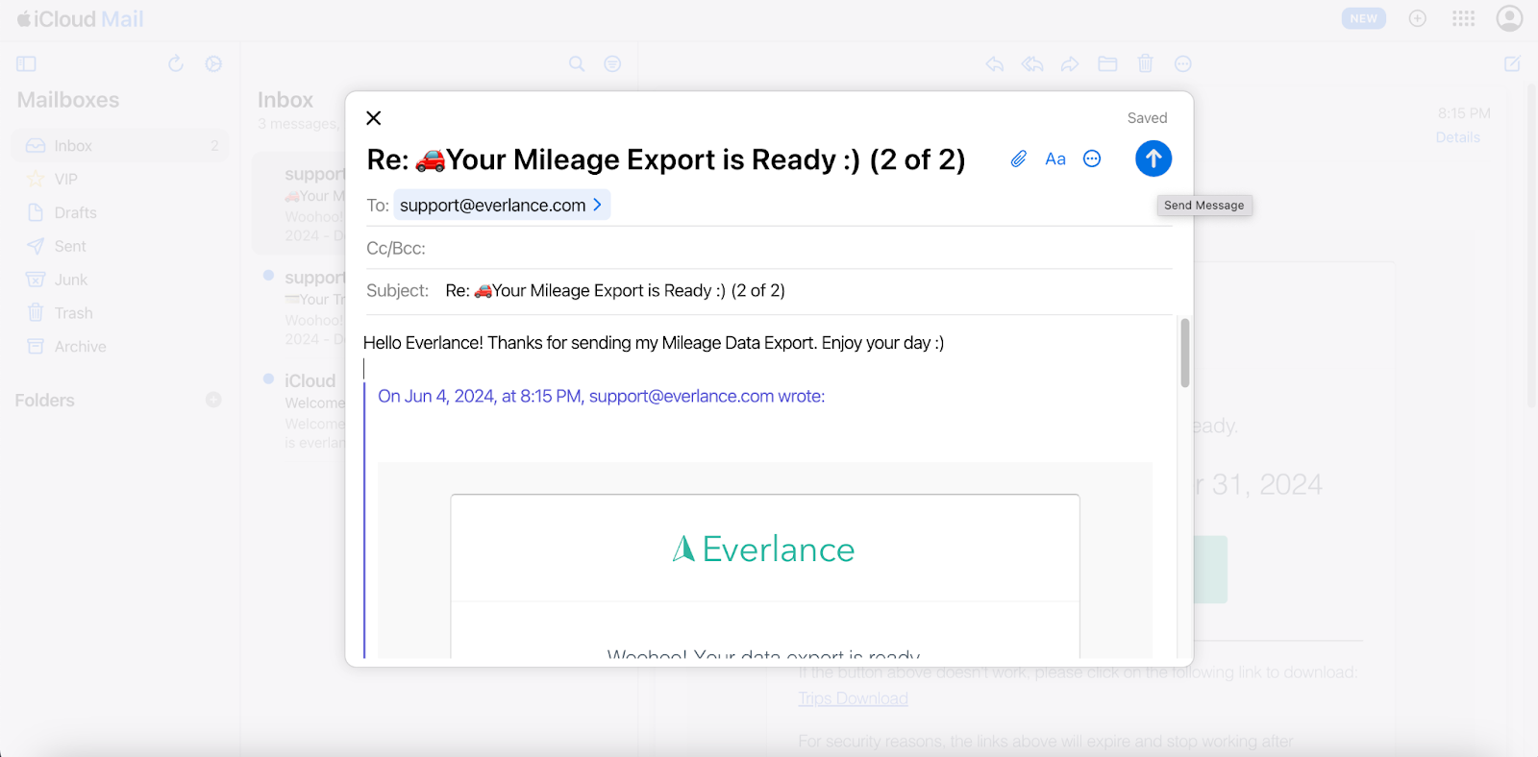Open the iCloud apps grid launcher
Screen dimensions: 1538x757
(1463, 18)
